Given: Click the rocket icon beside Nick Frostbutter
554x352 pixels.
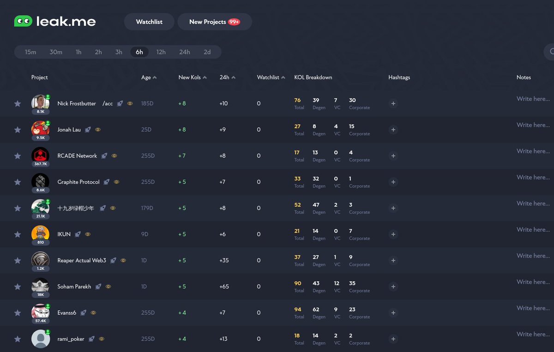Looking at the screenshot, I should [x=121, y=103].
